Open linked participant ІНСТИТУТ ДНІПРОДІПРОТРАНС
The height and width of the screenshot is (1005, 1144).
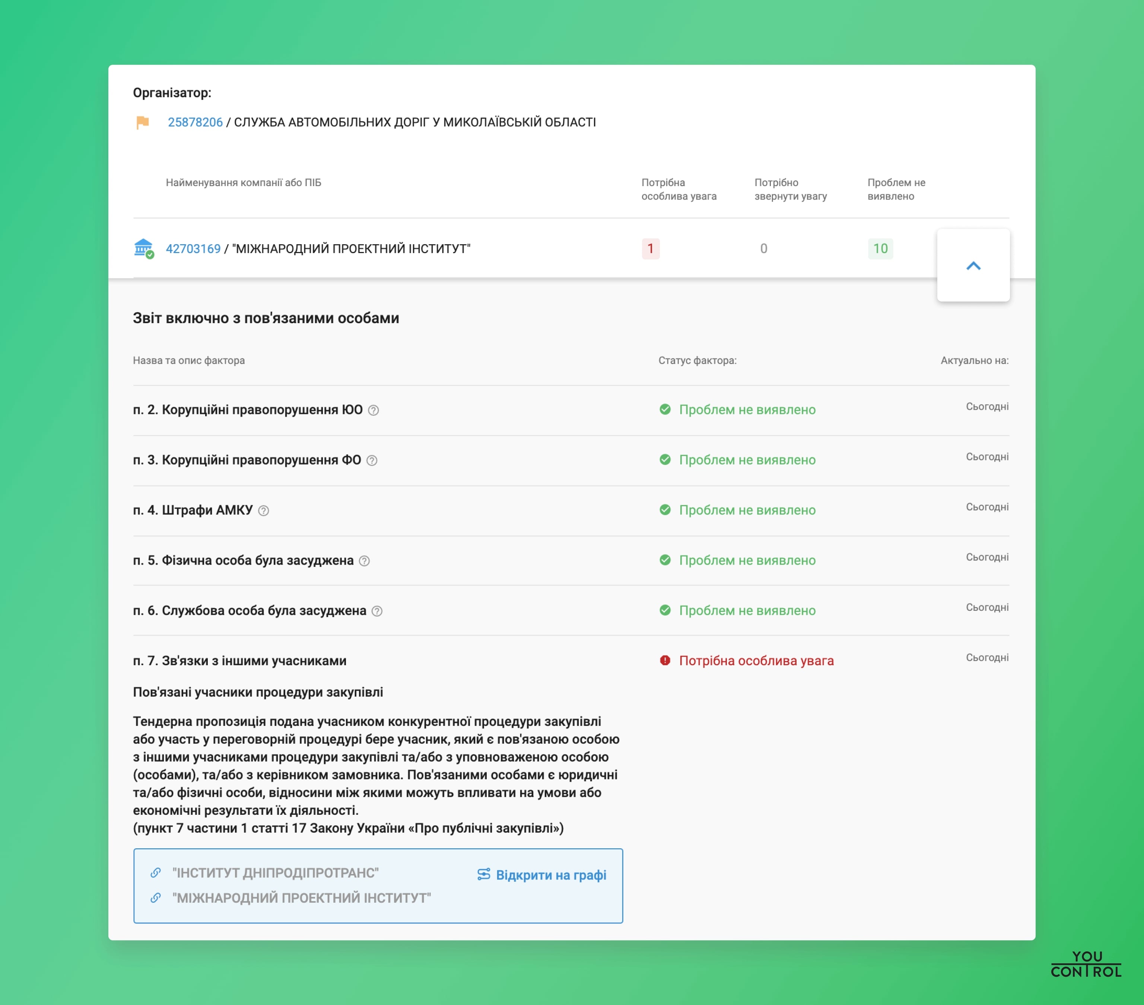(x=275, y=873)
